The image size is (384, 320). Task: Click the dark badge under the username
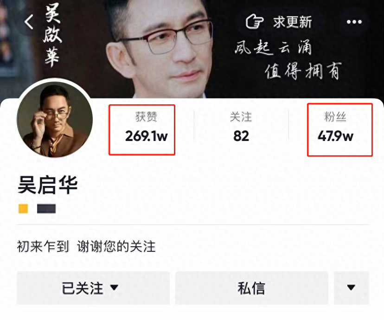[46, 209]
